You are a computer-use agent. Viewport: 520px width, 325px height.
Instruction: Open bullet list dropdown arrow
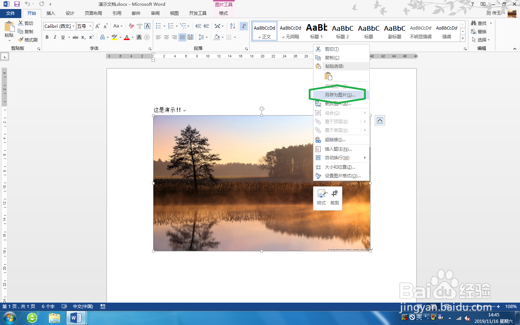(x=164, y=26)
